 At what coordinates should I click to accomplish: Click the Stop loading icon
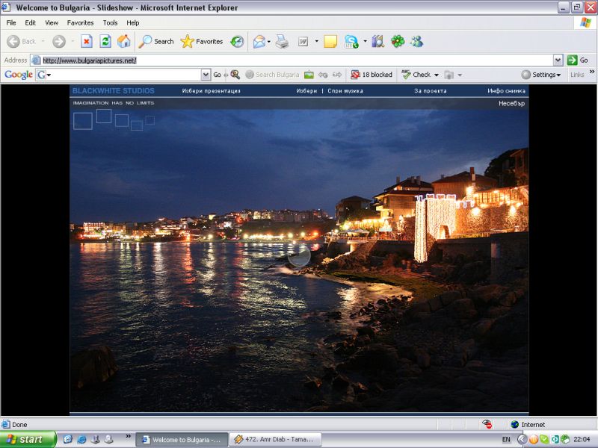coord(87,42)
